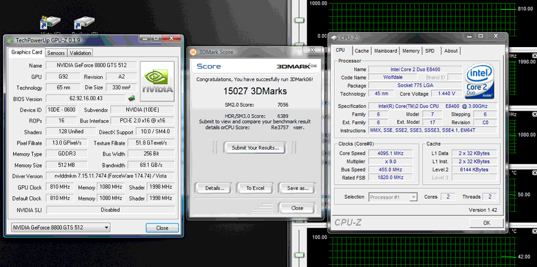The image size is (537, 267).
Task: Click the GPU-Z title bar icon
Action: pos(10,40)
